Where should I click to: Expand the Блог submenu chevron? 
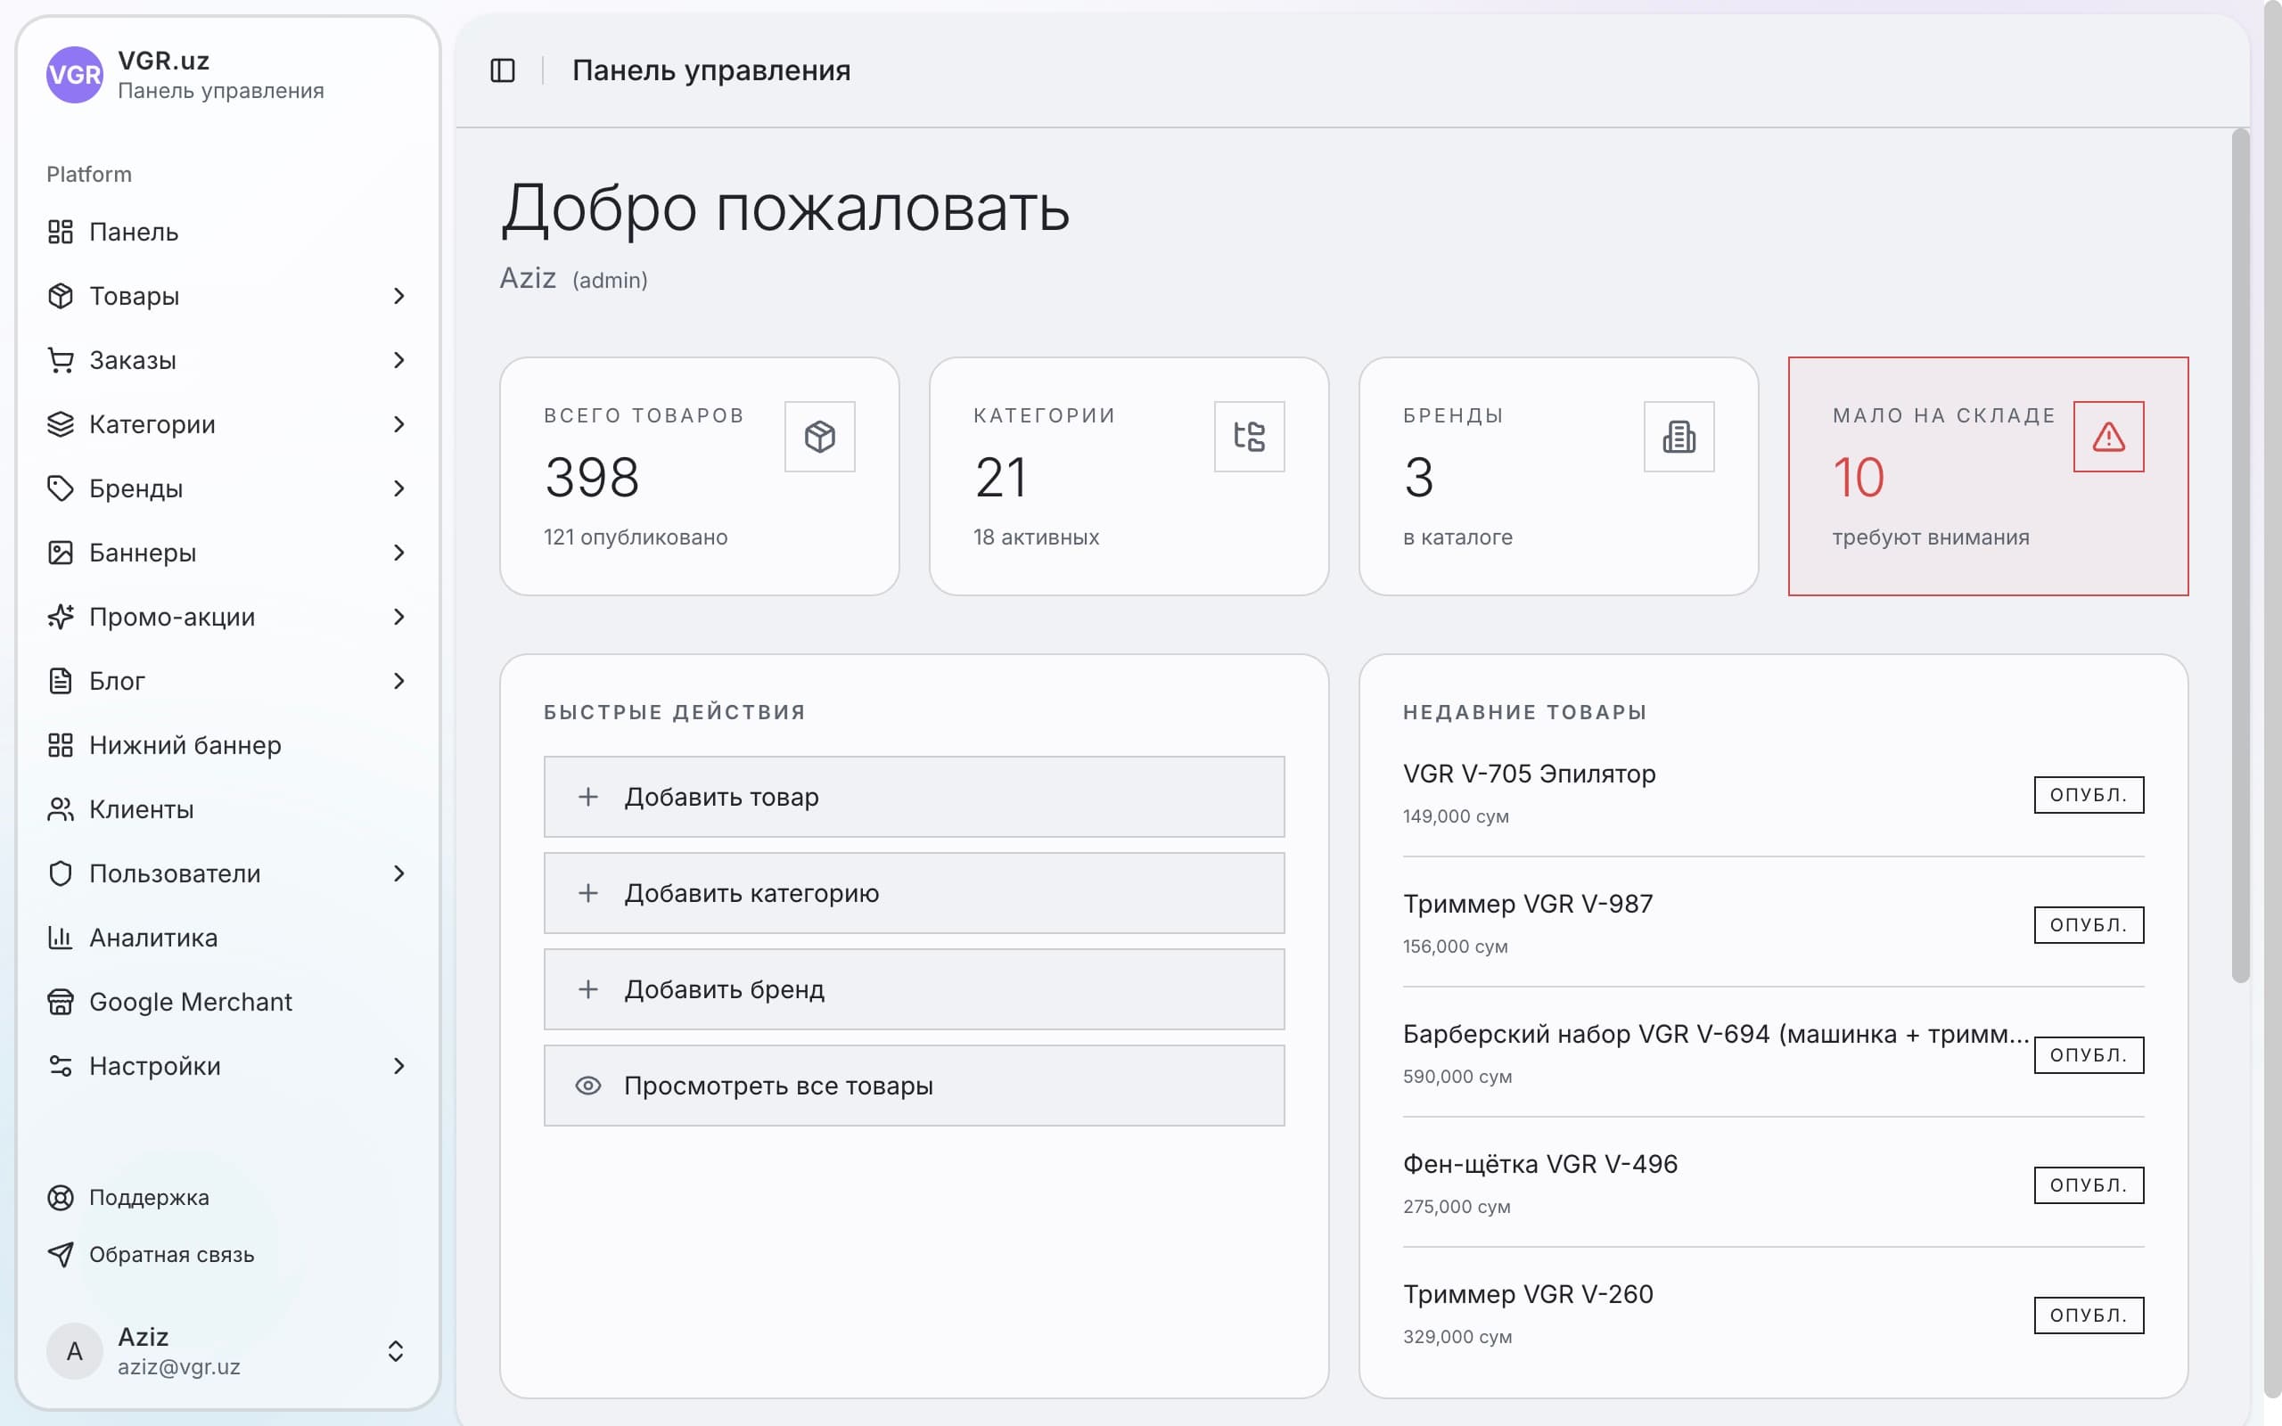point(398,681)
